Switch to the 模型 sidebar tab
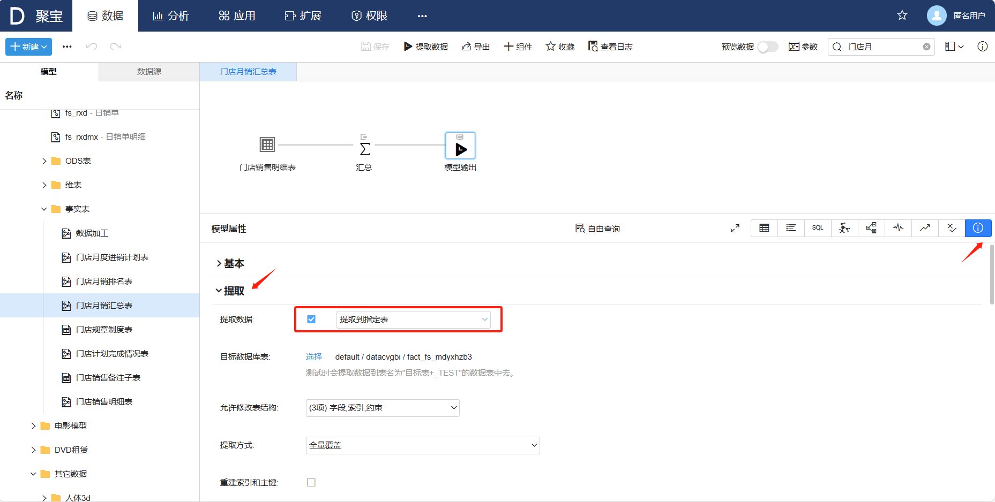Image resolution: width=995 pixels, height=502 pixels. pyautogui.click(x=49, y=72)
